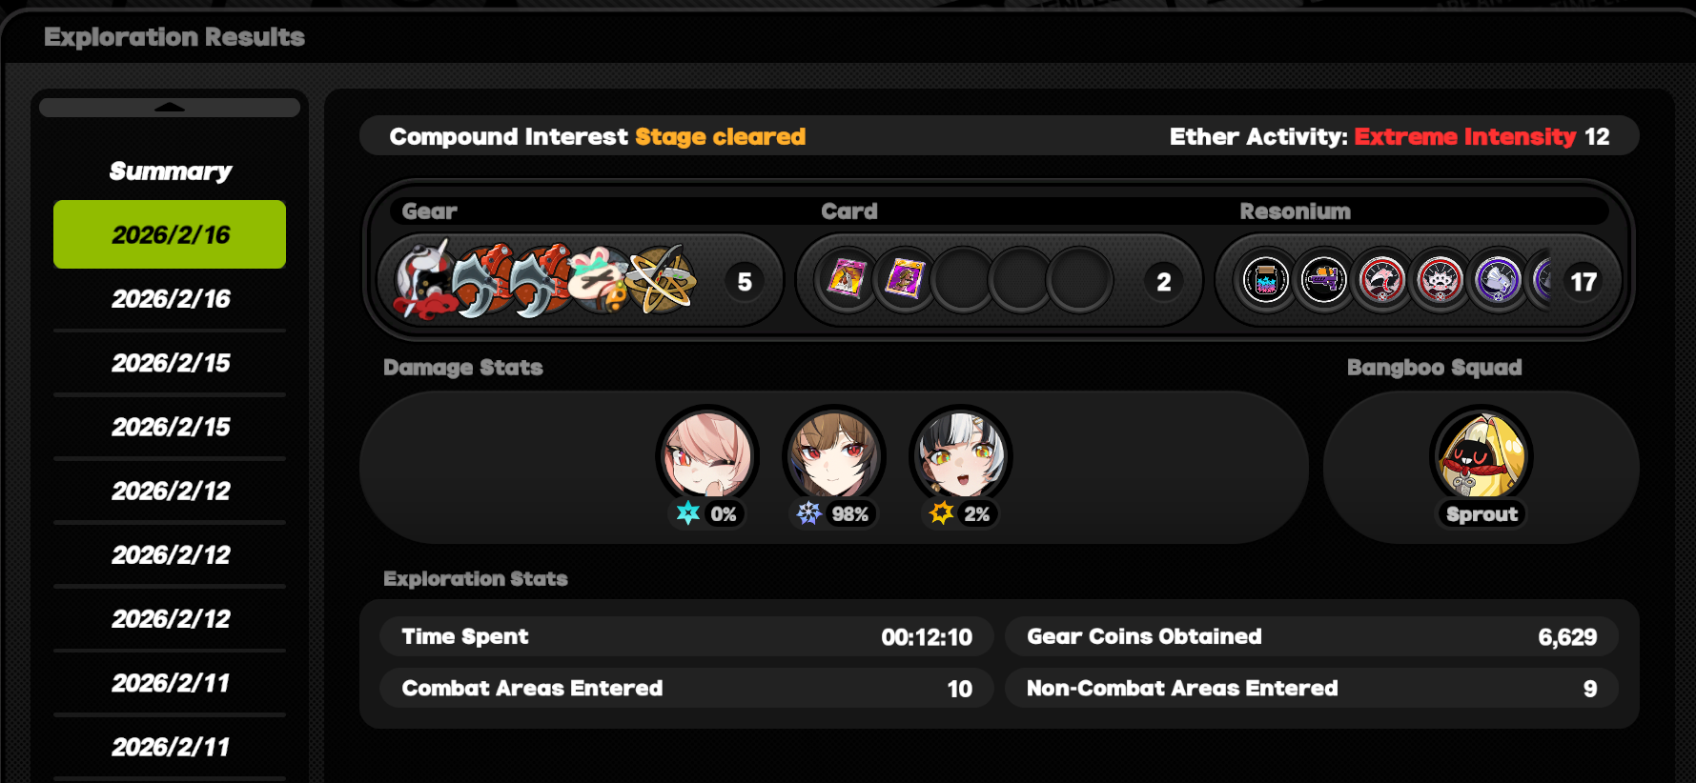
Task: Click the Sprout Bangboo portrait
Action: tap(1481, 456)
